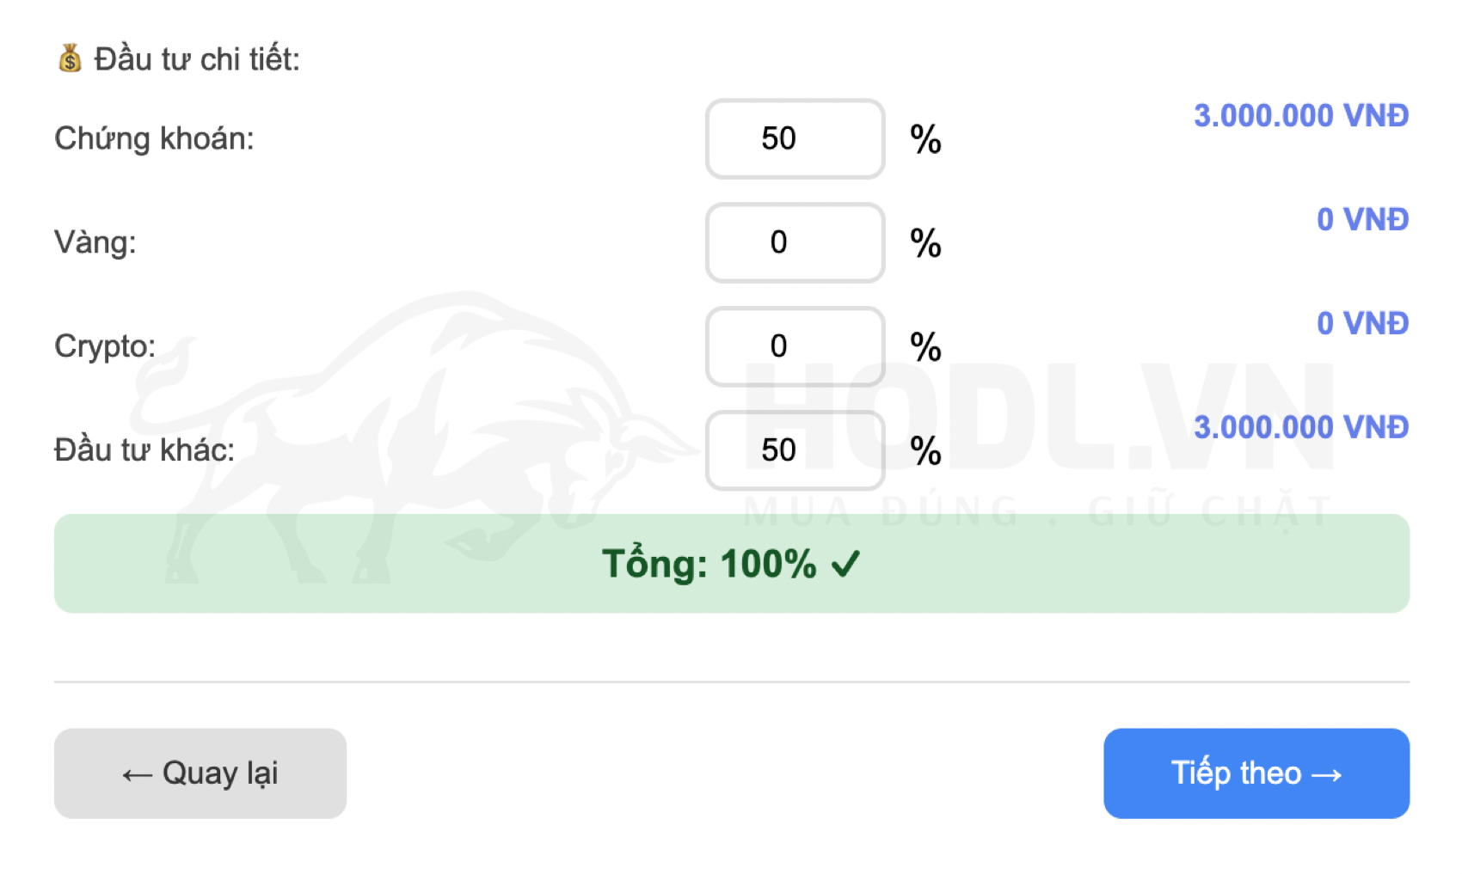Select the Crypto percentage input box

pyautogui.click(x=795, y=346)
